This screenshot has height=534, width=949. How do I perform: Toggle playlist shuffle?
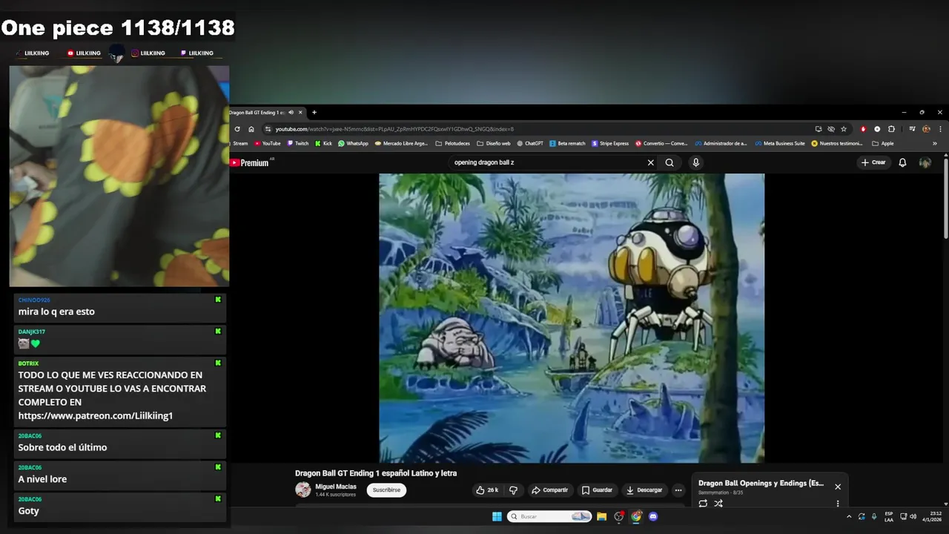point(718,504)
